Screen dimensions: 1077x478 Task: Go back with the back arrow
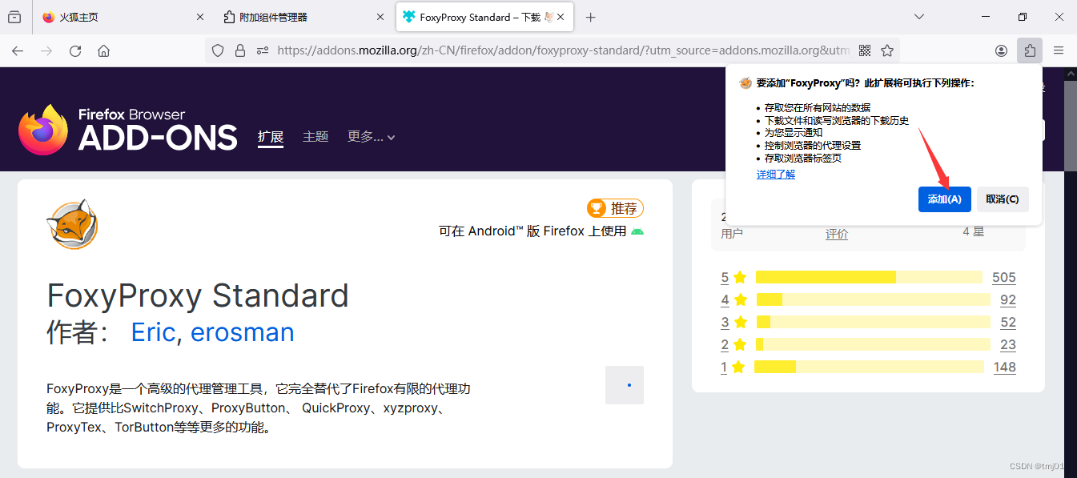pos(18,50)
